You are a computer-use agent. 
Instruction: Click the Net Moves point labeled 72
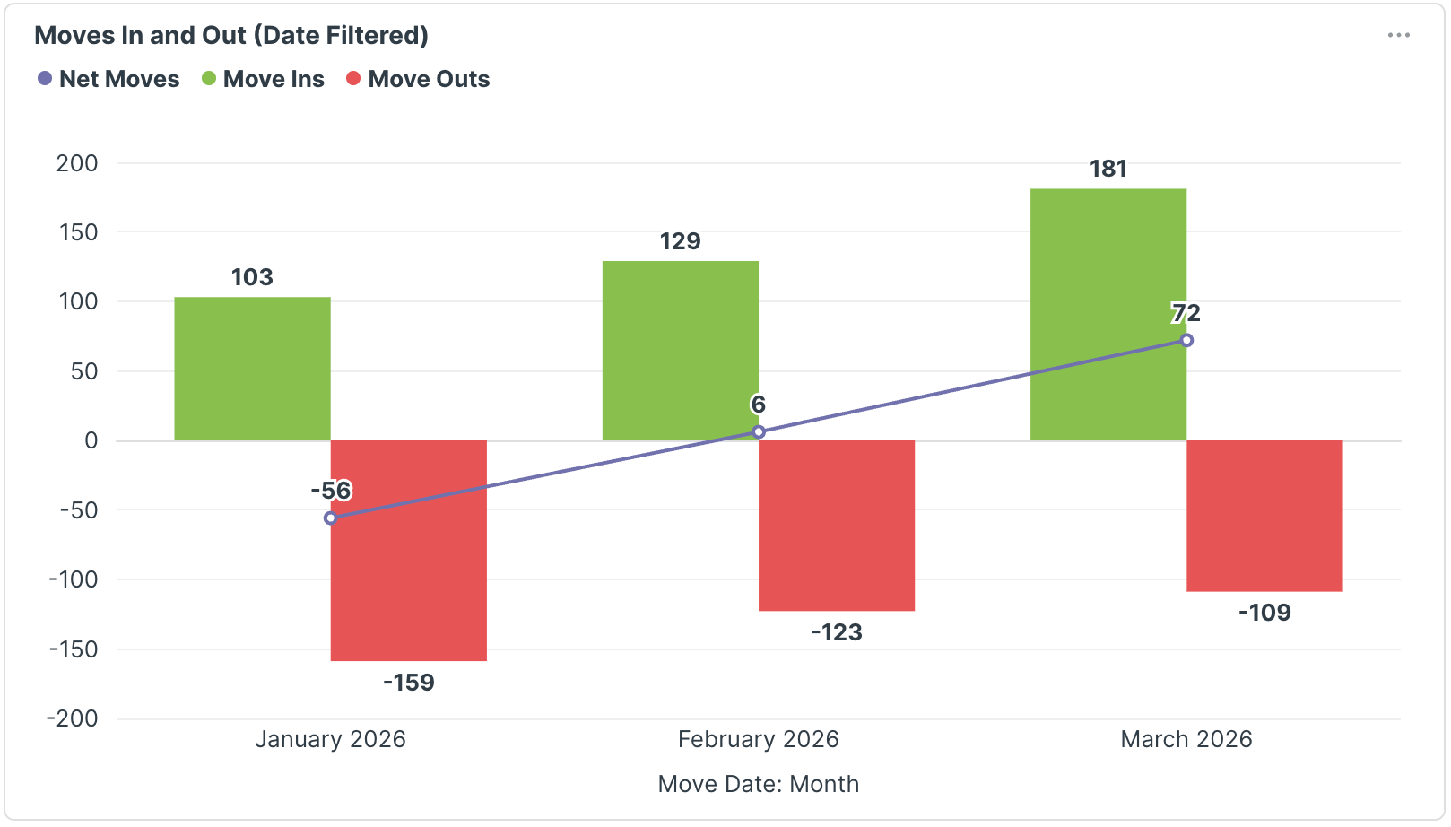(x=1186, y=341)
